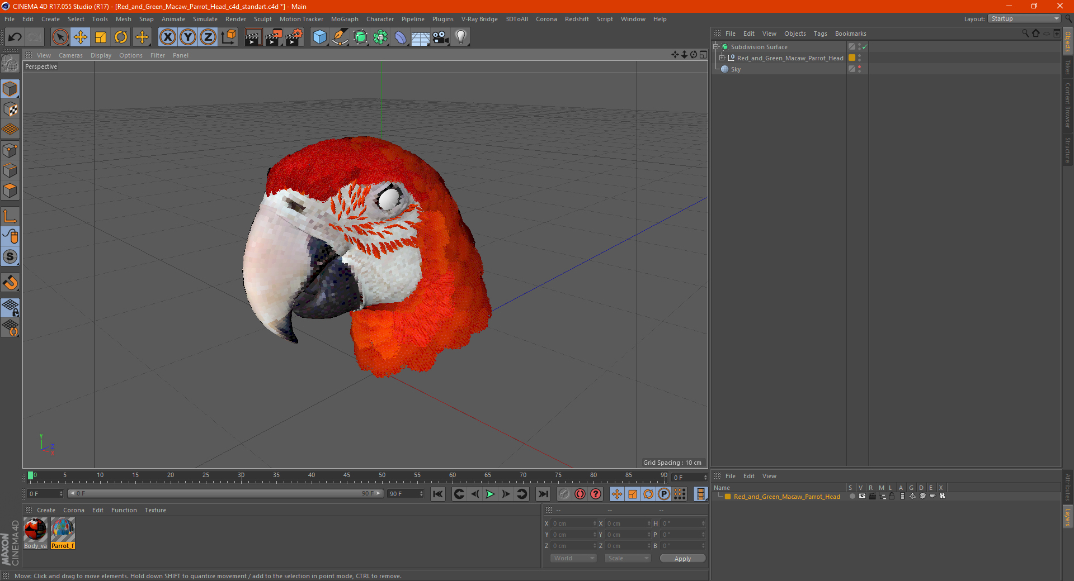Viewport: 1074px width, 581px height.
Task: Toggle Solo for the parrot head layer
Action: pos(852,496)
